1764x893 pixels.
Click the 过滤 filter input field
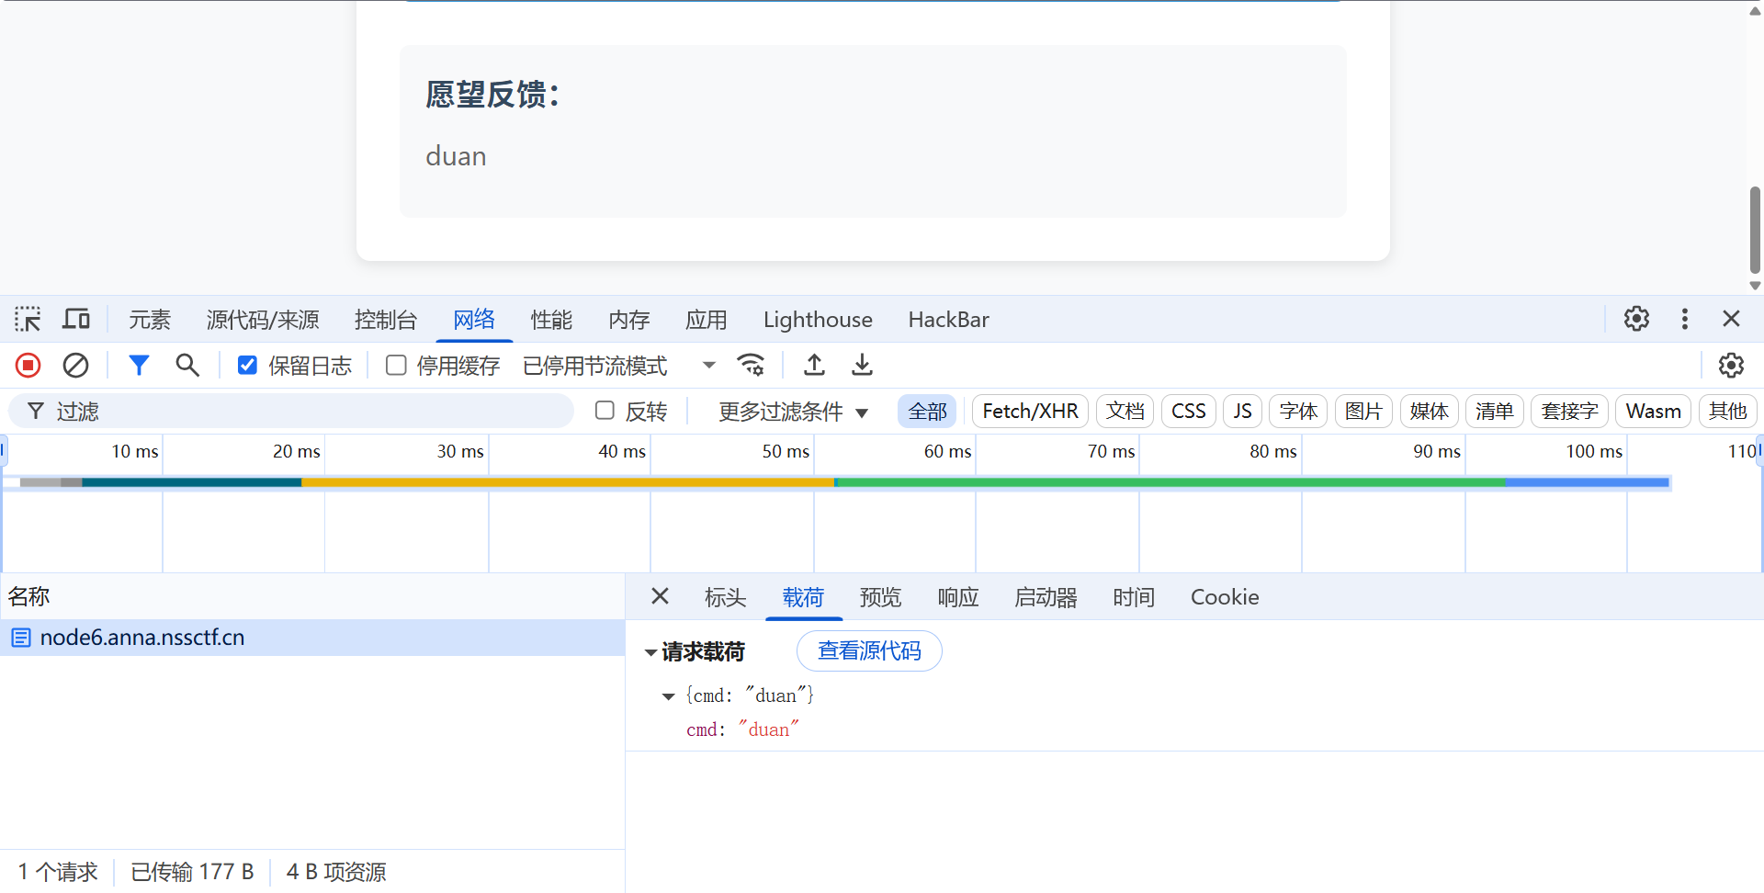[303, 412]
